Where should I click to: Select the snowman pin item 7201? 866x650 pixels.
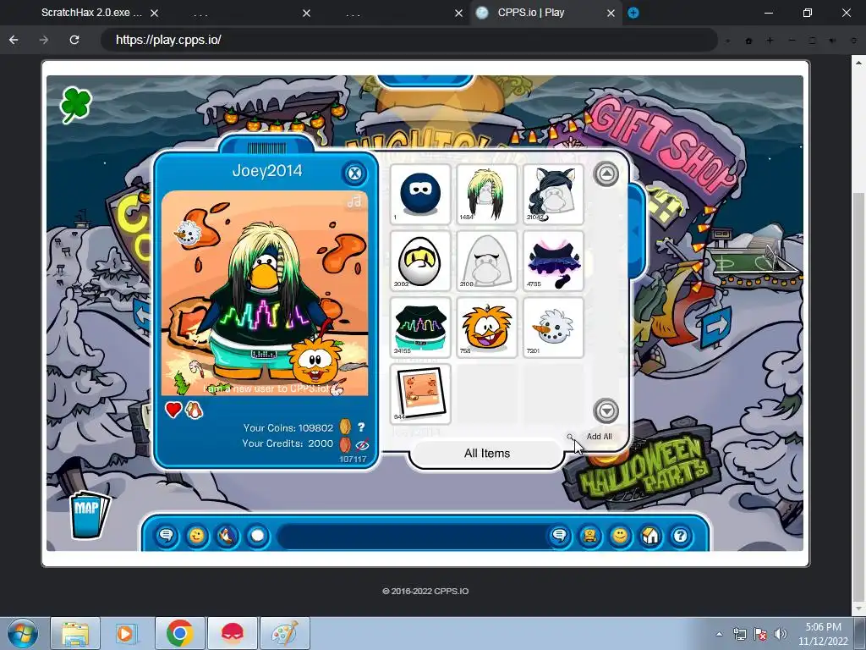(x=553, y=328)
